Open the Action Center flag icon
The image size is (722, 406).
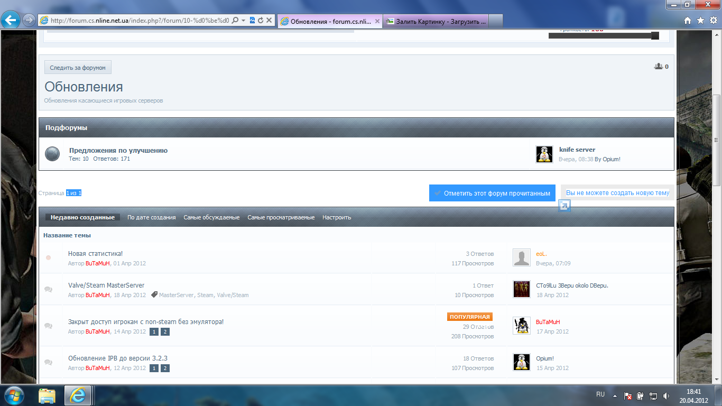628,395
